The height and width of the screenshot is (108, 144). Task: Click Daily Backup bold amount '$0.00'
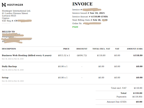pos(139,66)
